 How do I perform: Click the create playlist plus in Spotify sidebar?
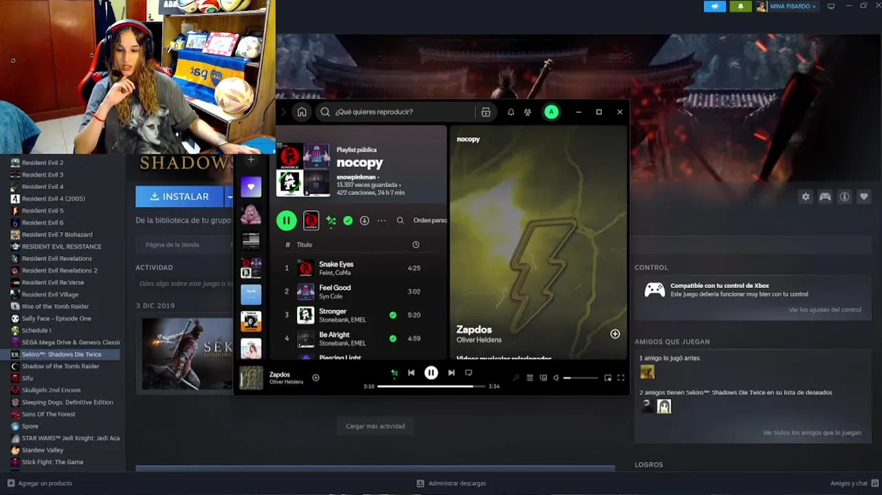[251, 159]
